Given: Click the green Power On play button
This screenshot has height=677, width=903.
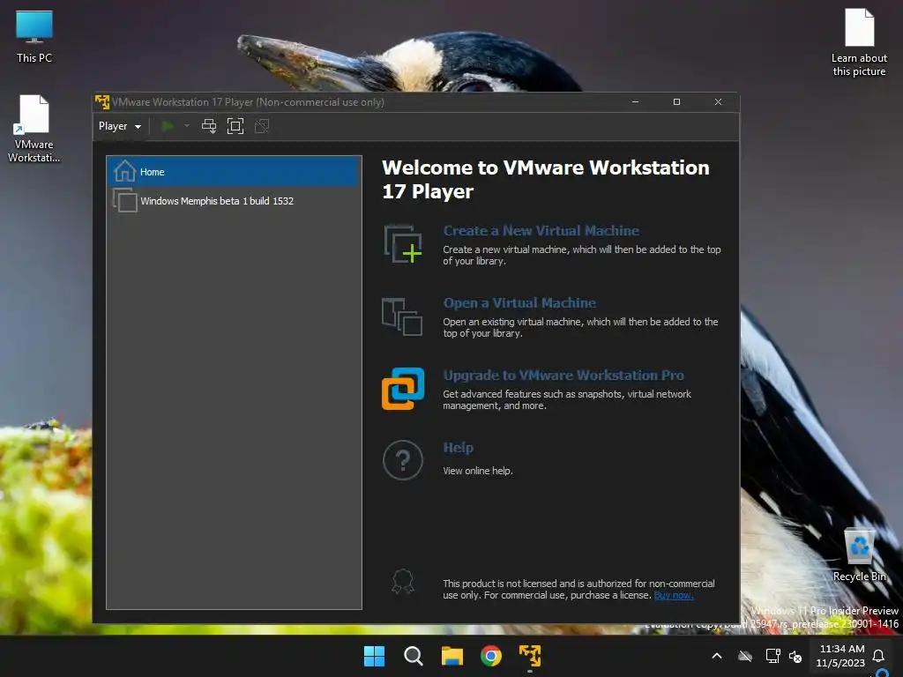Looking at the screenshot, I should point(168,126).
